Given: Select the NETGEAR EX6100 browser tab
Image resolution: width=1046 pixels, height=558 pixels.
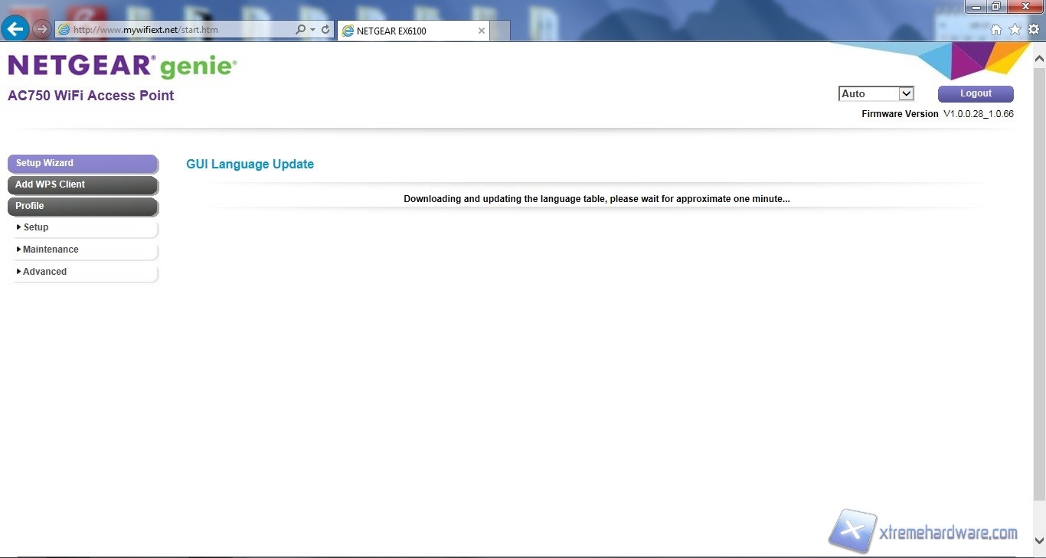Looking at the screenshot, I should 406,31.
